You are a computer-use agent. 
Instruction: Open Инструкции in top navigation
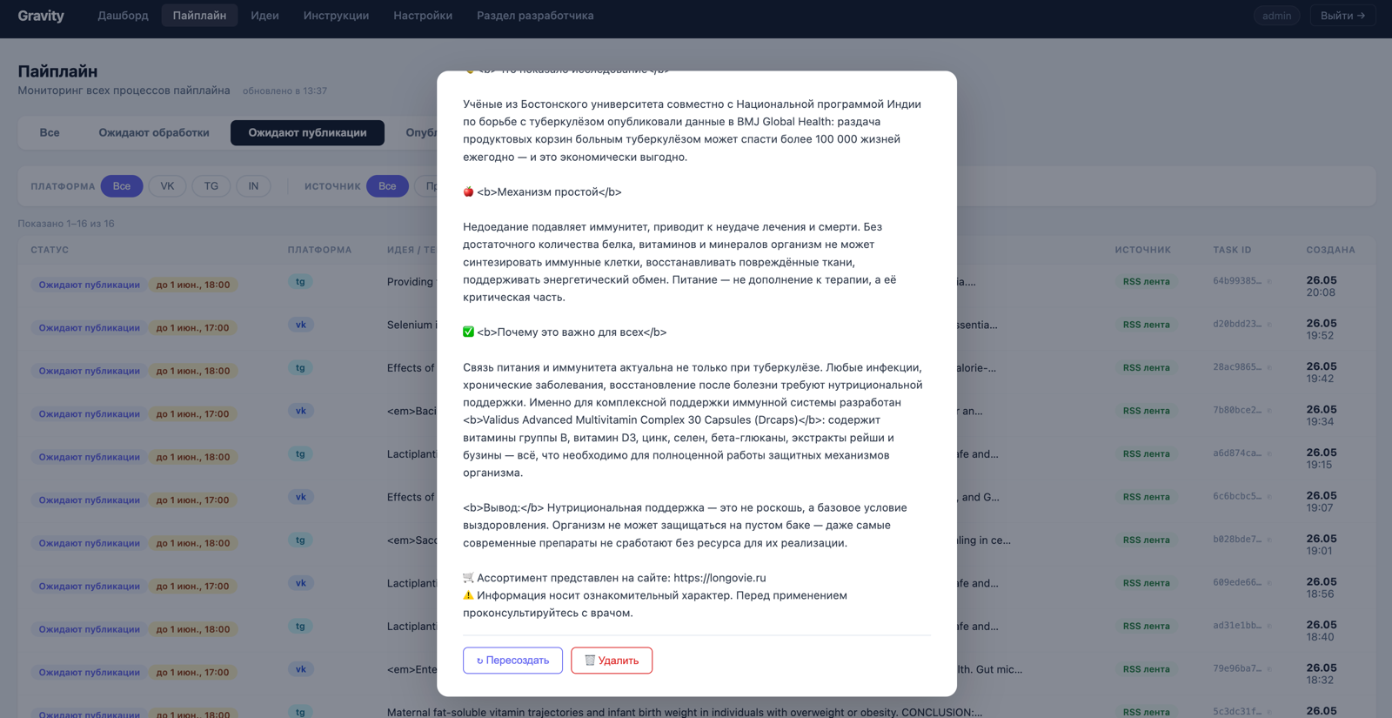(x=336, y=16)
